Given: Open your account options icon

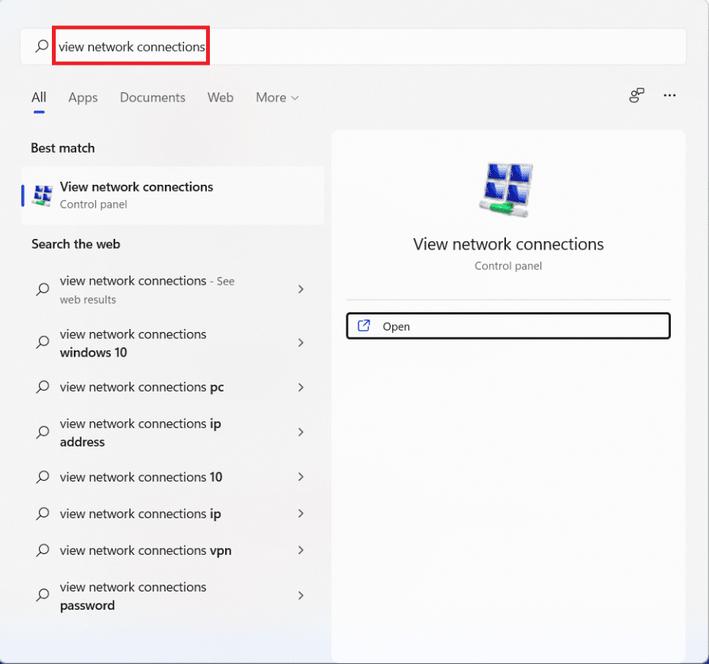Looking at the screenshot, I should (x=636, y=95).
